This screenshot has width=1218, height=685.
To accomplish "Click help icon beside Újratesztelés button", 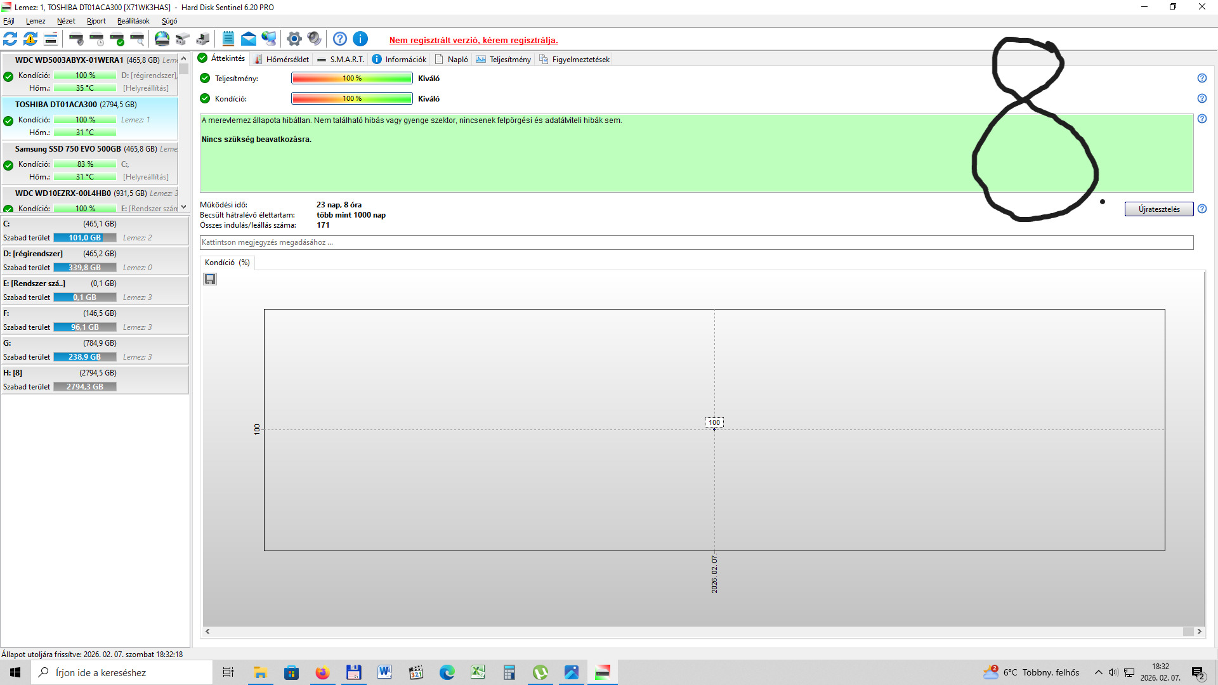I will point(1202,209).
